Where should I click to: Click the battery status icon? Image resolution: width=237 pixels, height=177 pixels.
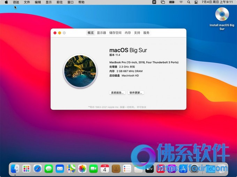(x=172, y=2)
